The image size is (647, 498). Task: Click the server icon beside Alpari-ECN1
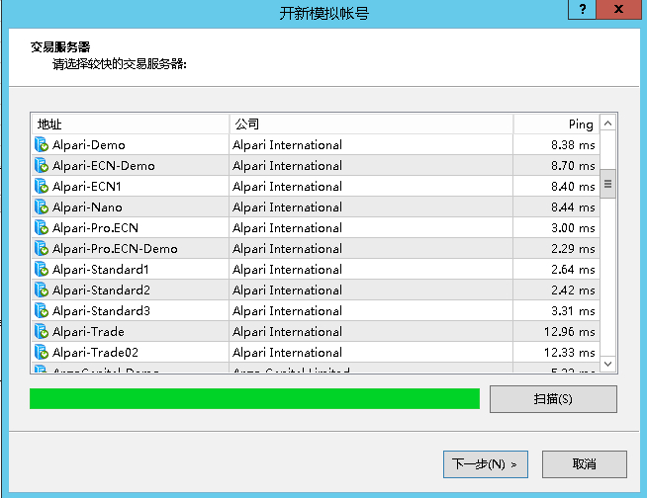42,187
